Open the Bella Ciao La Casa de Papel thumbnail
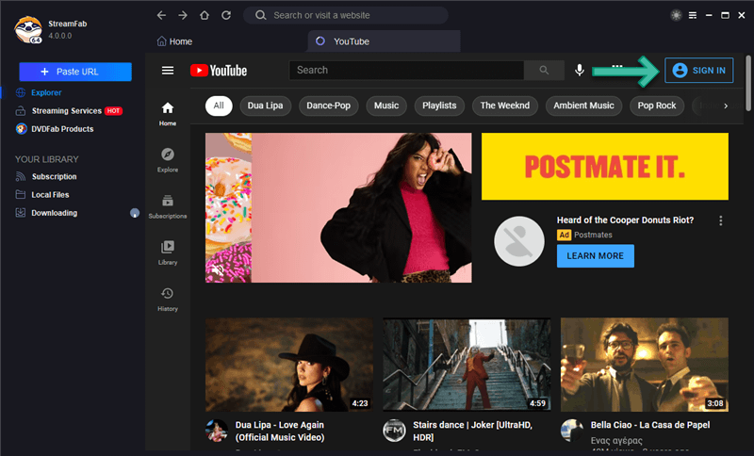The image size is (754, 456). 645,365
